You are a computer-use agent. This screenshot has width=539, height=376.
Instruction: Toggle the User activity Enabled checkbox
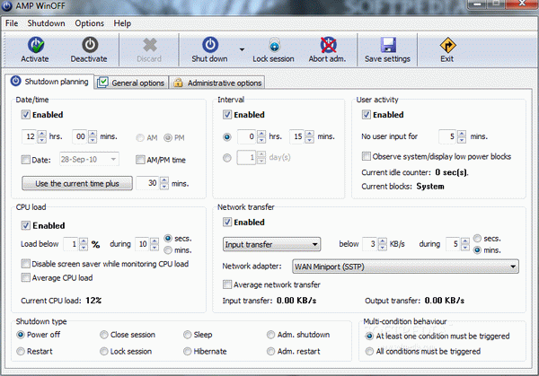[x=367, y=114]
